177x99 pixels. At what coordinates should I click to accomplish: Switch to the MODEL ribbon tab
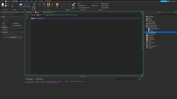pyautogui.click(x=27, y=1)
